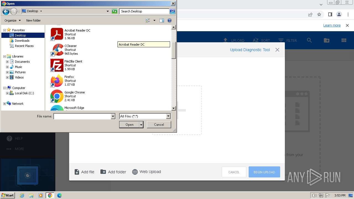Expand the address bar path dropdown
This screenshot has width=354, height=199.
[108, 11]
